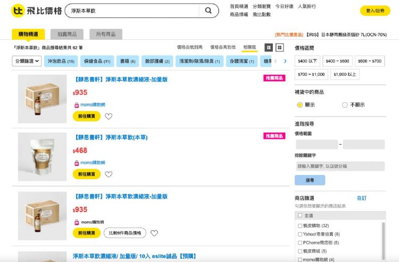Viewport: 399px width, 262px height.
Task: Open 淨斯本草飲(本草) product title link
Action: 111,137
